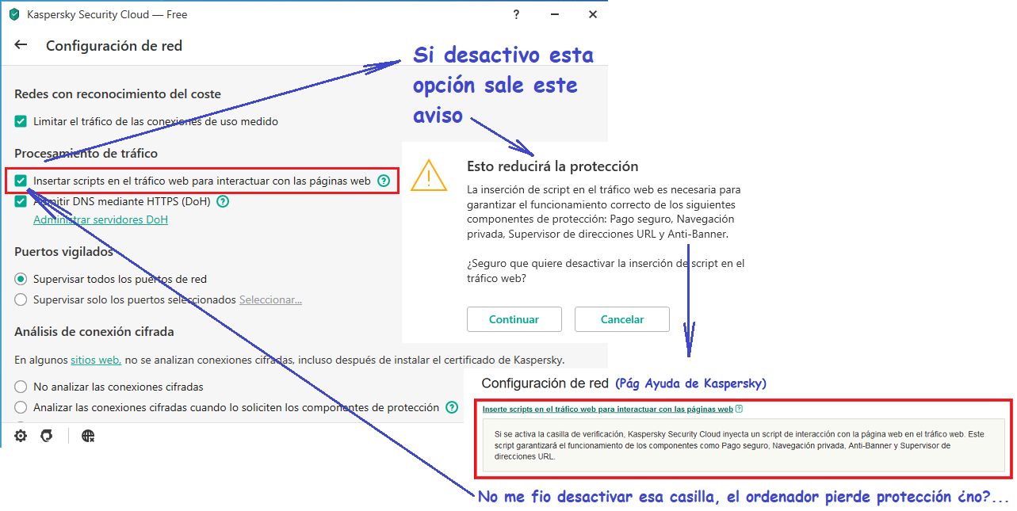Select Supervisar solo los puertos seleccionados
The image size is (1017, 511).
point(21,299)
